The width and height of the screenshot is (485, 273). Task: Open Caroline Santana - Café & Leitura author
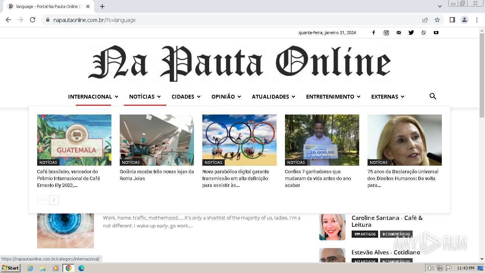click(x=387, y=221)
